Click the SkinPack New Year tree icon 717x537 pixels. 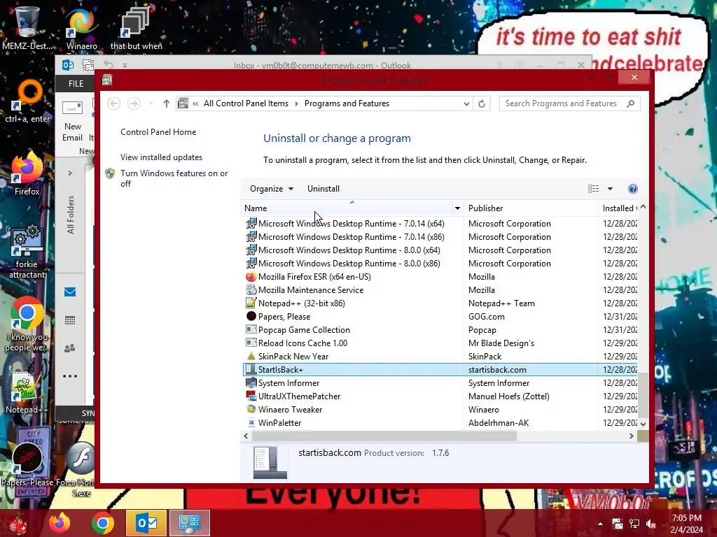tap(251, 356)
